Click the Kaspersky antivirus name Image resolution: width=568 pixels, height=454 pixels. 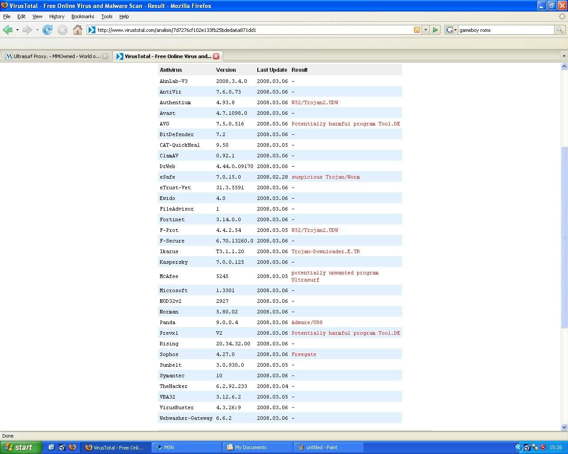pos(174,262)
